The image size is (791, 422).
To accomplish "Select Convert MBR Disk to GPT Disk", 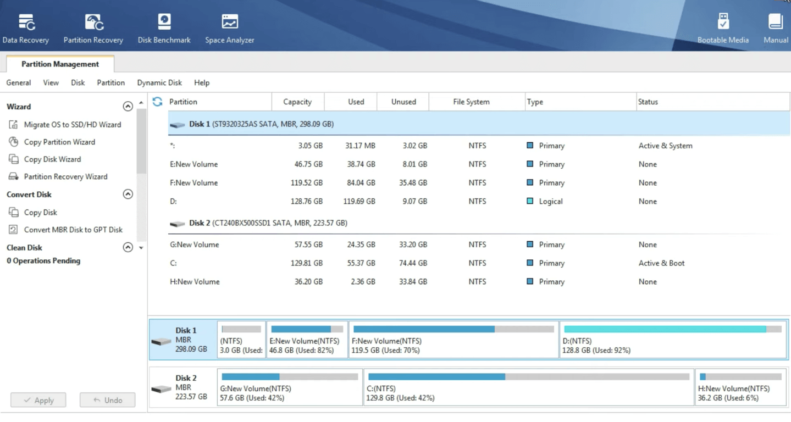I will [x=73, y=230].
